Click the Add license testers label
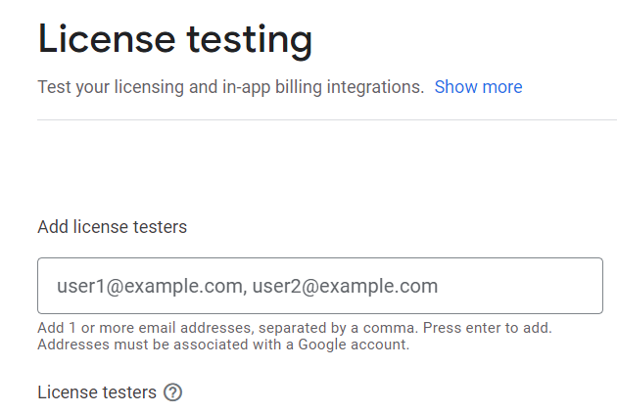The width and height of the screenshot is (617, 414). (x=113, y=227)
